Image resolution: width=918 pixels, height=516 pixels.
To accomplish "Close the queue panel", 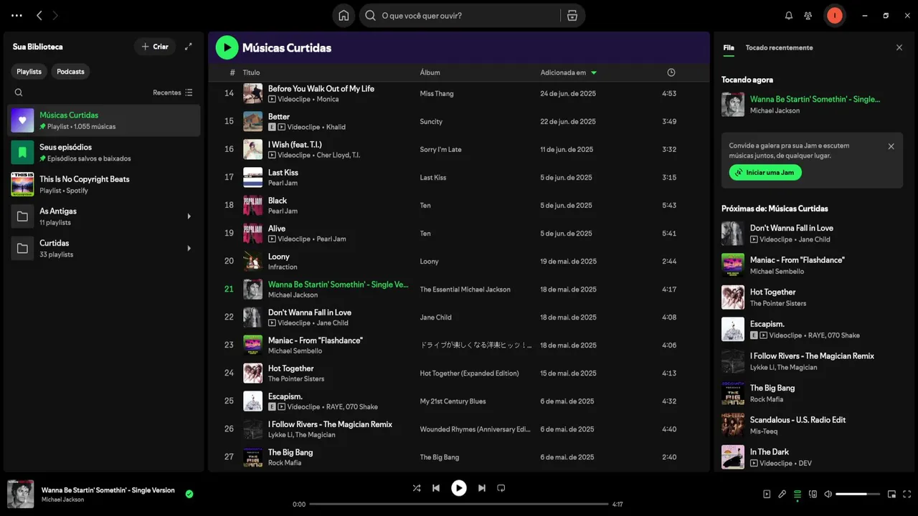I will (899, 47).
